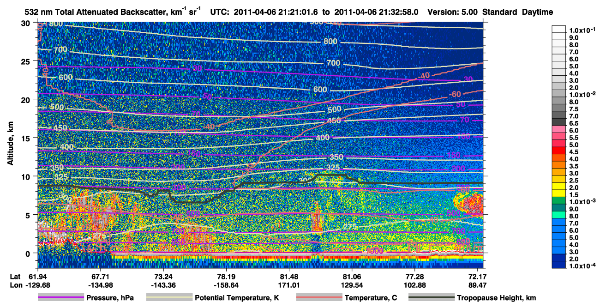Click longitude value 89.47
The height and width of the screenshot is (308, 600).
(x=478, y=285)
